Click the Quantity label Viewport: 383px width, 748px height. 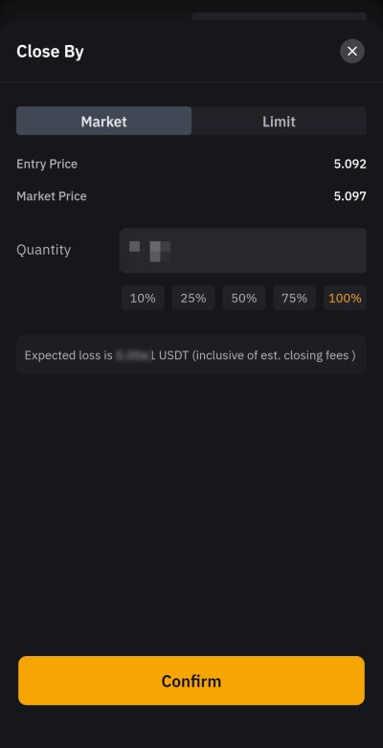coord(43,250)
